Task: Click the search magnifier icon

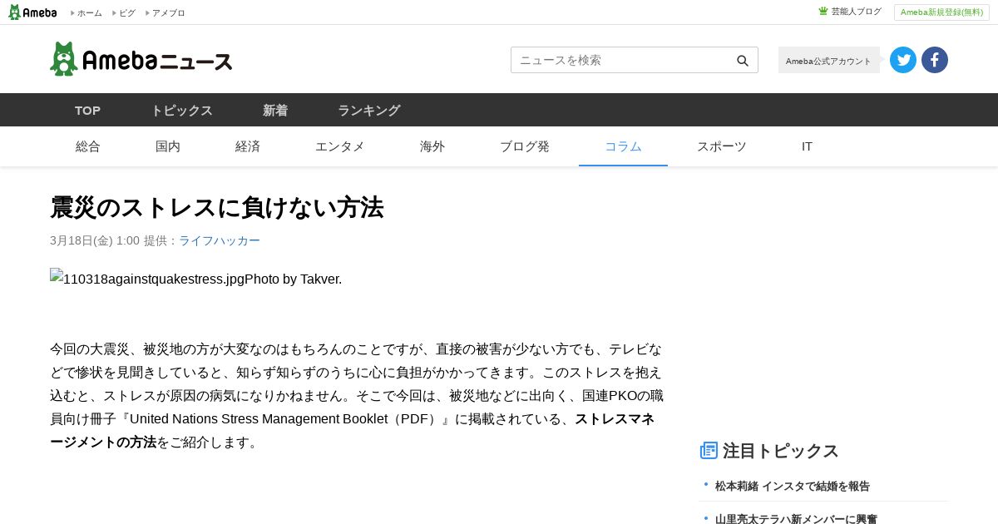Action: coord(743,61)
